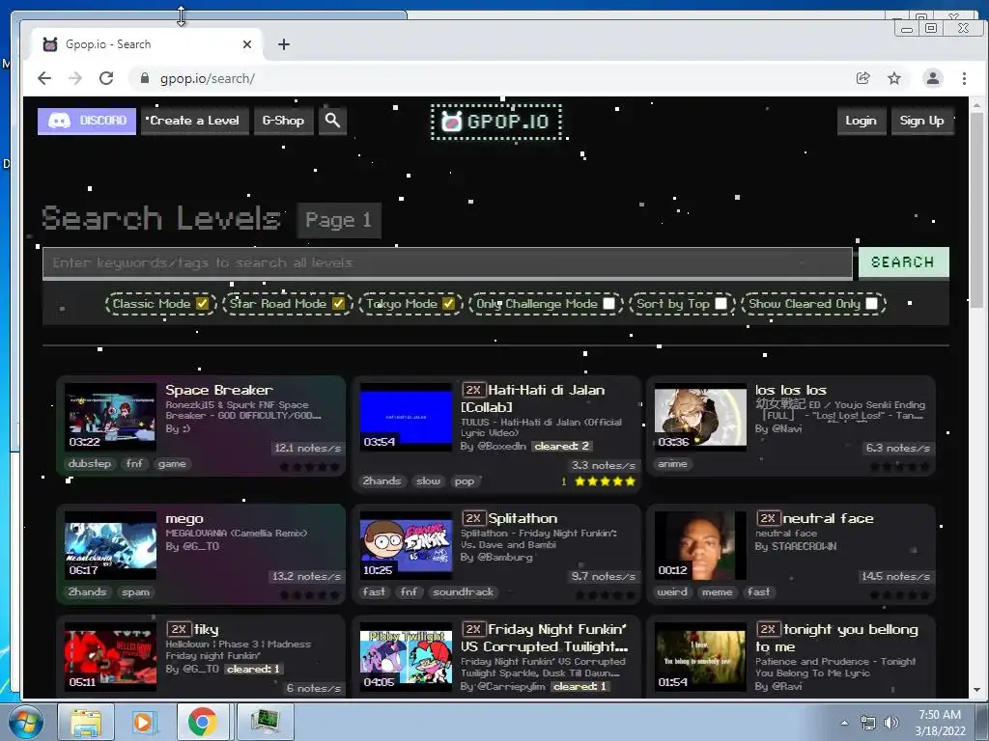This screenshot has width=989, height=741.
Task: Open Chrome three-dot menu
Action: 964,78
